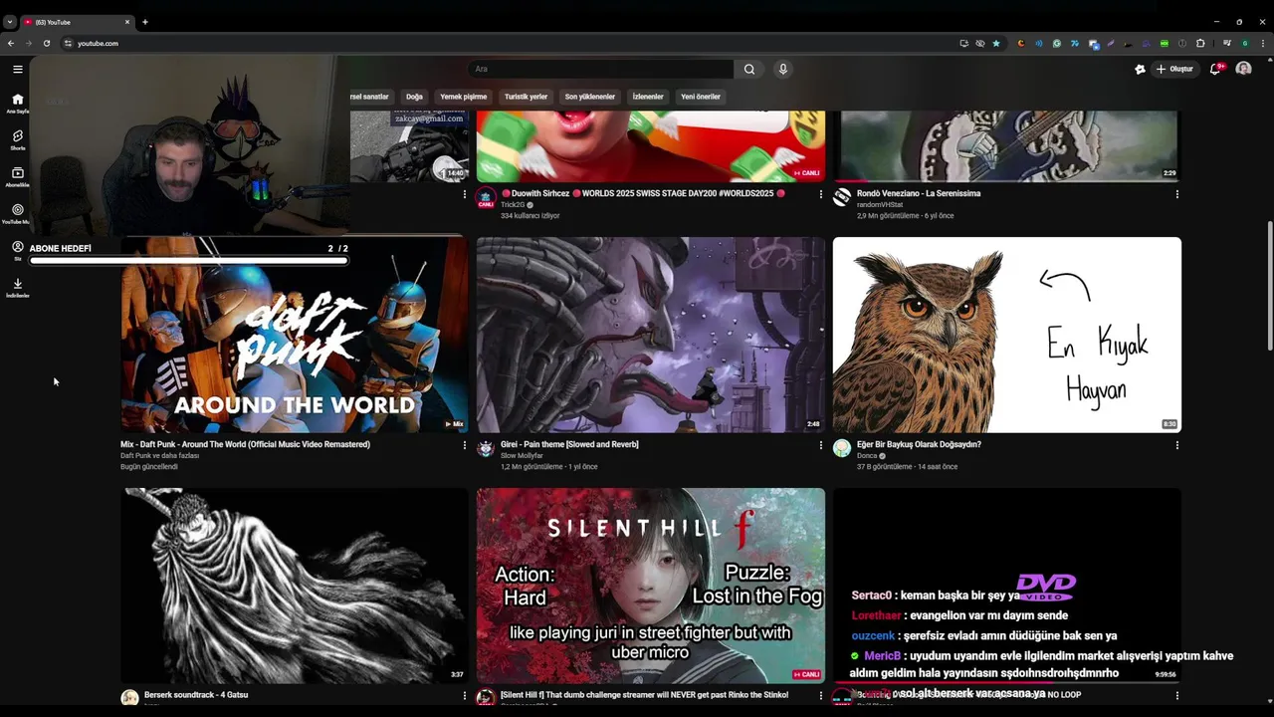Click the youtube.com address bar
The width and height of the screenshot is (1274, 717).
tap(508, 43)
